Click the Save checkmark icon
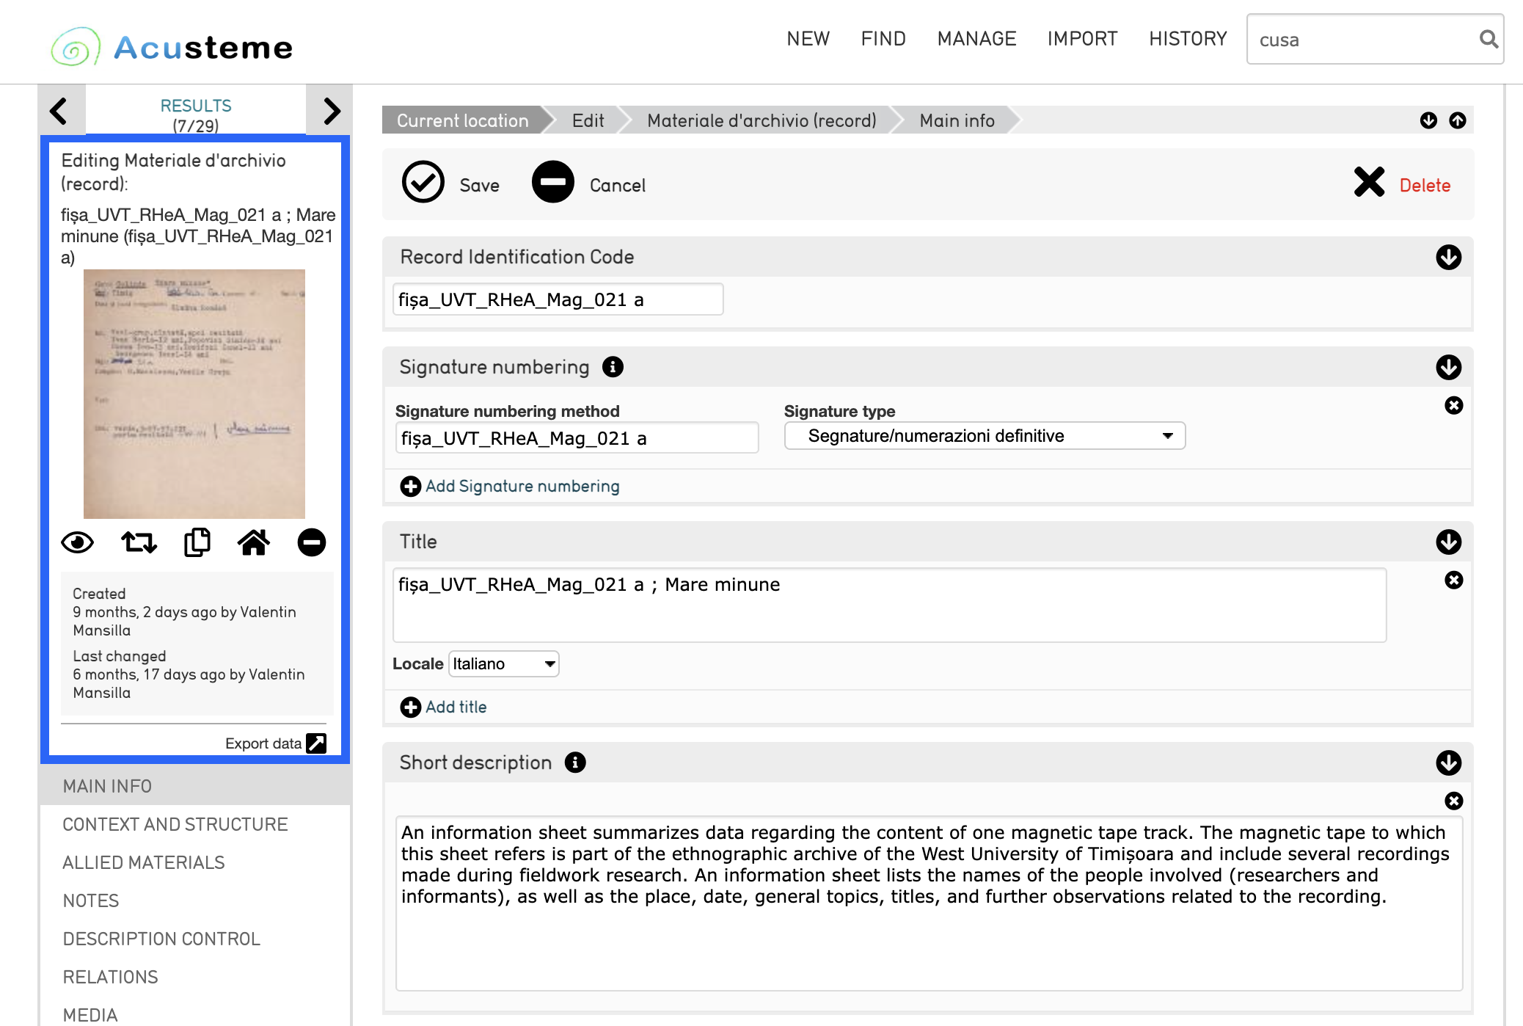 [423, 182]
